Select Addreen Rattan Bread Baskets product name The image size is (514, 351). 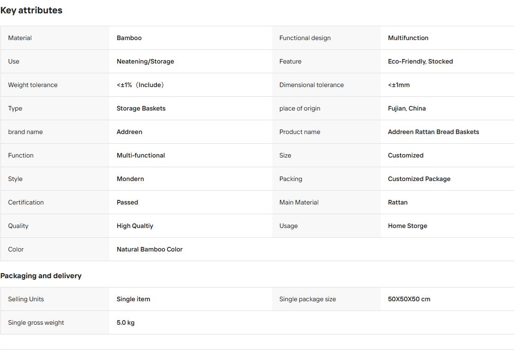click(x=433, y=132)
